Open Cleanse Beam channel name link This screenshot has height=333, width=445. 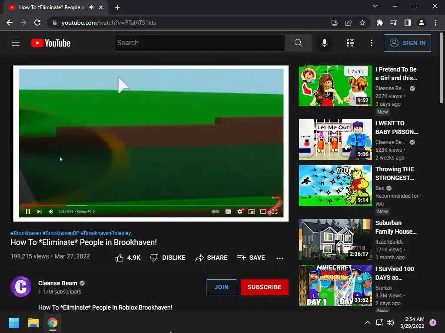click(58, 283)
